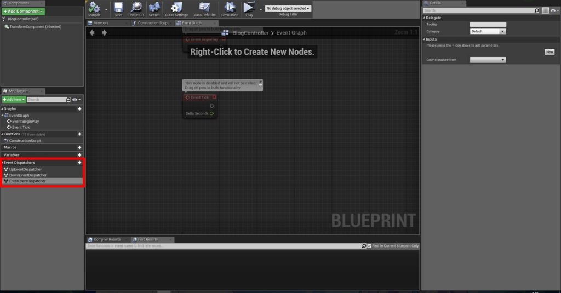The width and height of the screenshot is (561, 293).
Task: Add a new function with plus icon
Action: 79,134
